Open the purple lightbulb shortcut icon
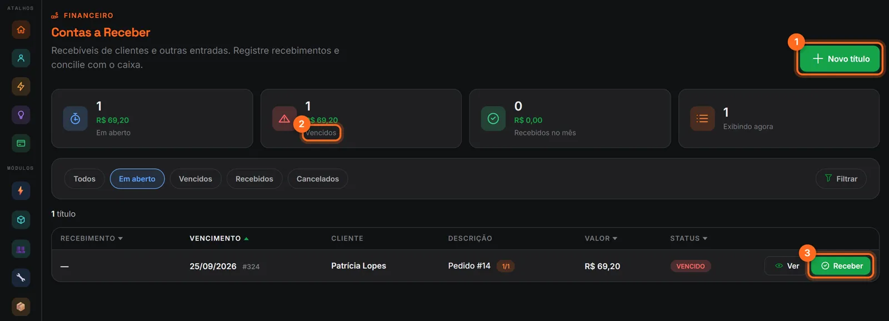Image resolution: width=889 pixels, height=321 pixels. 21,115
